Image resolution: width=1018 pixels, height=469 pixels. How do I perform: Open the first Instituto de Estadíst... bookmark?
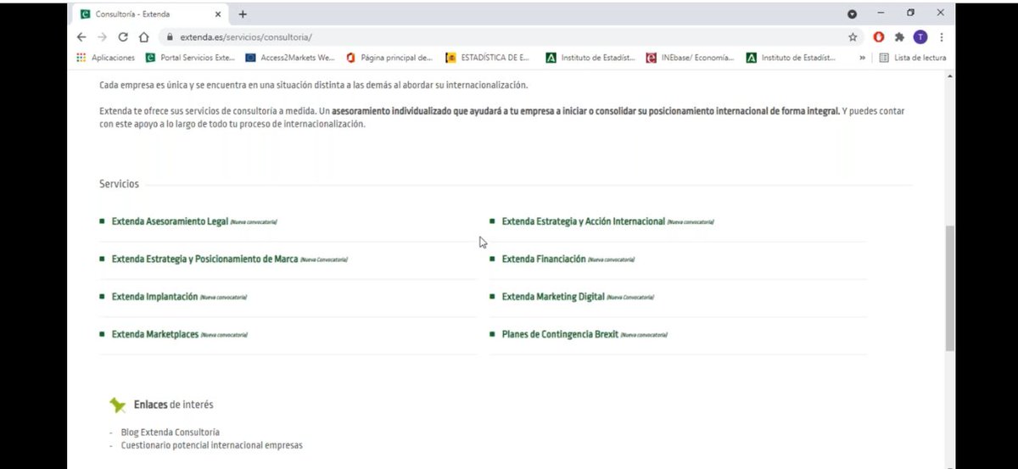590,58
